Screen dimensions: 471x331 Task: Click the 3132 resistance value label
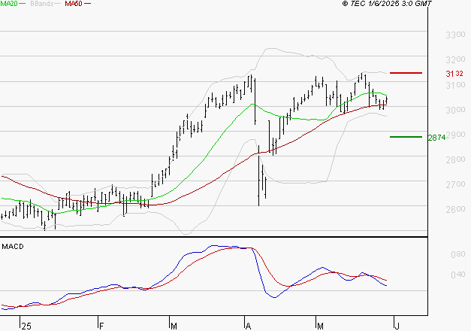tap(454, 74)
